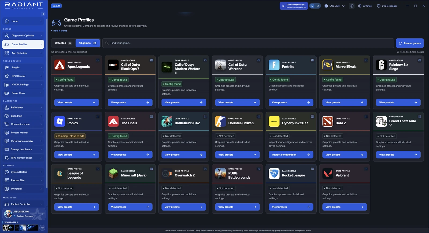Screen dimensions: 429x233
Task: Click the language globe icon
Action: pyautogui.click(x=326, y=6)
